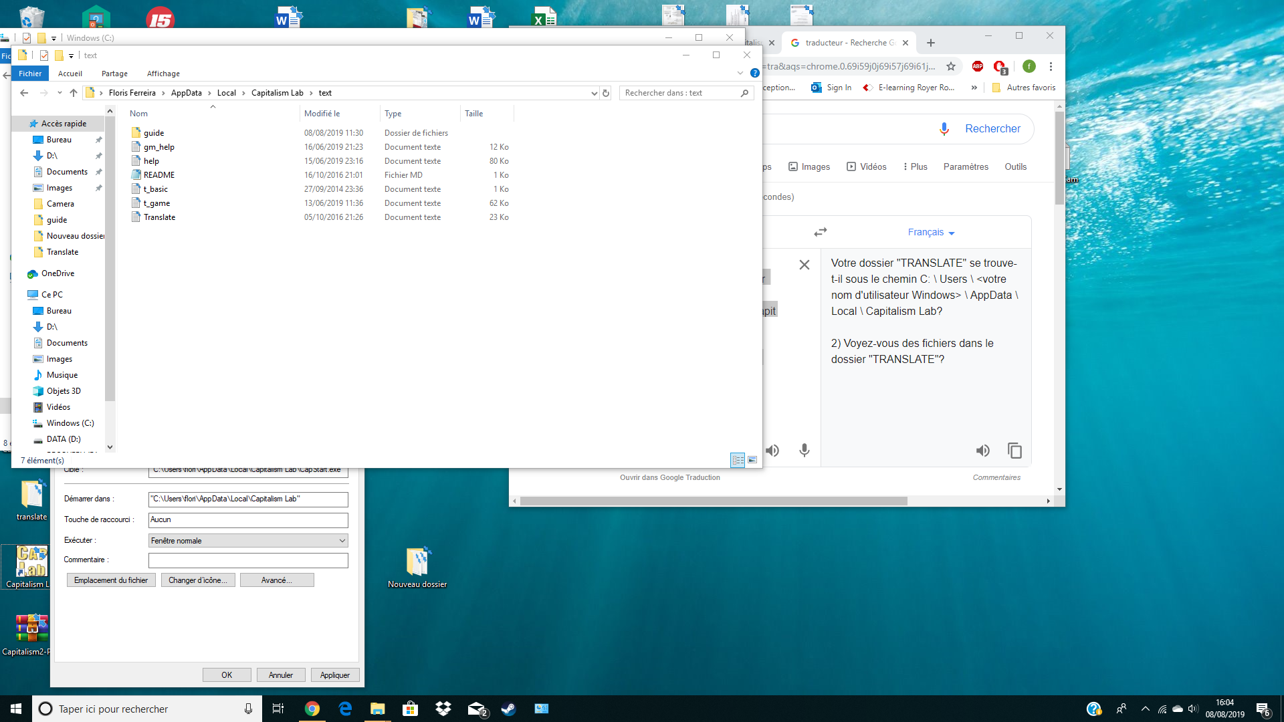Click the OK button in properties dialog

click(227, 675)
